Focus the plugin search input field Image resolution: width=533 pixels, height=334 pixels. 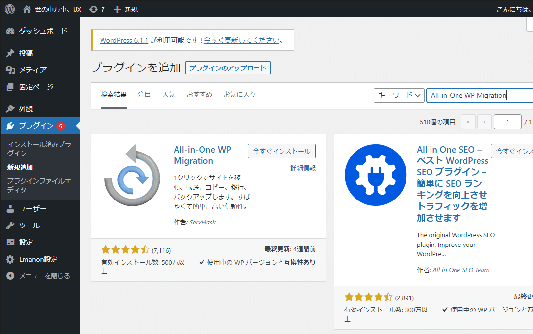click(x=480, y=95)
